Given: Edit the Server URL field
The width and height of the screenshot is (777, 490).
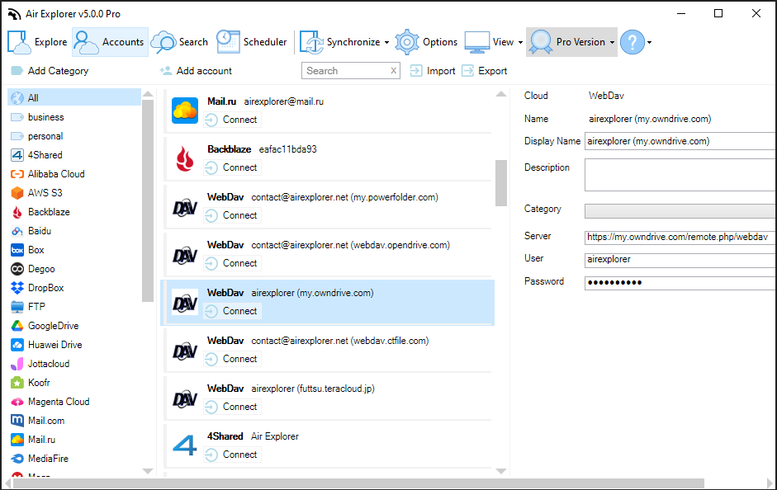Looking at the screenshot, I should coord(680,238).
